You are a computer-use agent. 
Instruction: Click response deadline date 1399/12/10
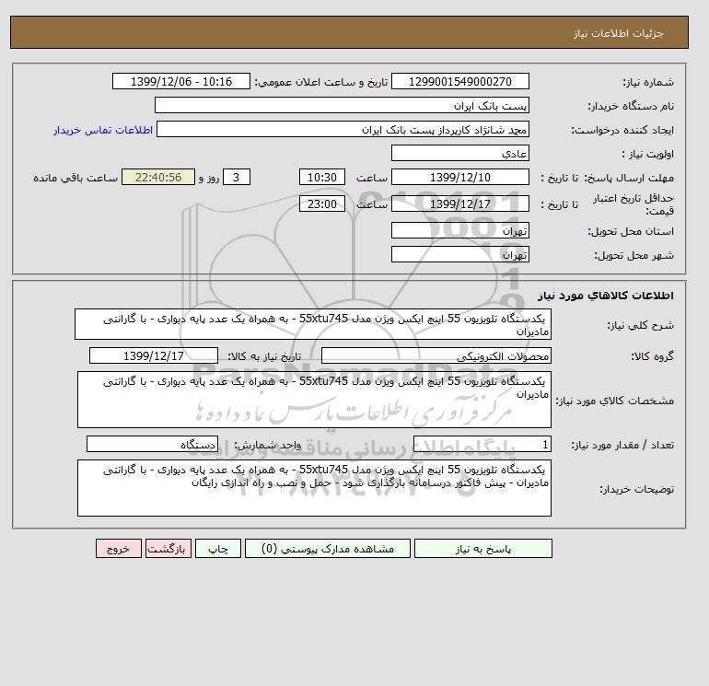pos(459,178)
